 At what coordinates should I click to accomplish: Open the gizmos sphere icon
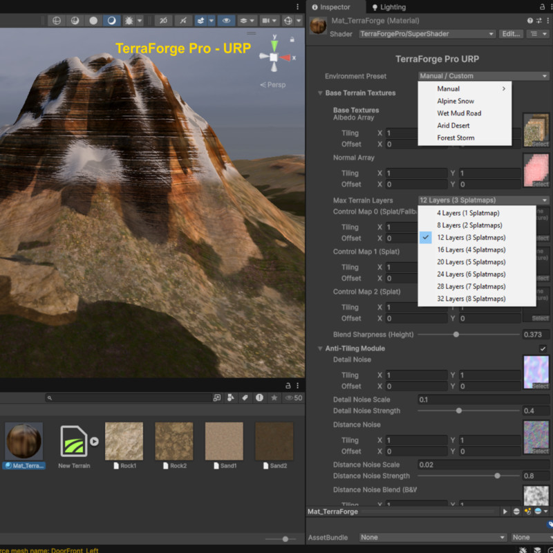tap(288, 21)
